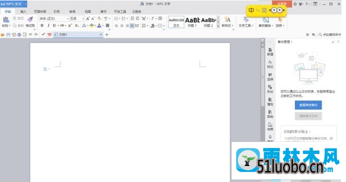This screenshot has width=346, height=182.
Task: Click the red login button in title bar
Action: coord(282,3)
